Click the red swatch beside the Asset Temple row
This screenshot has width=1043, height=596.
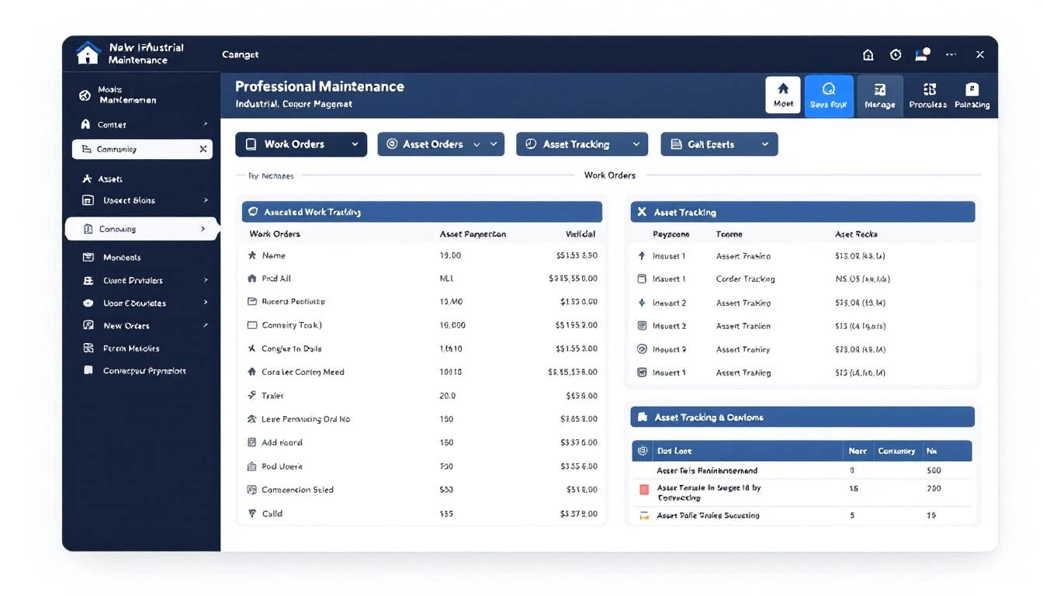tap(643, 489)
